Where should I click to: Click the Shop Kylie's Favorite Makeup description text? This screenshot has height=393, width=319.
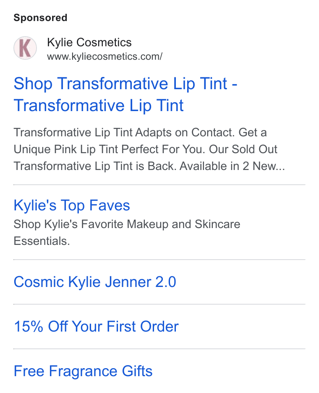click(127, 232)
